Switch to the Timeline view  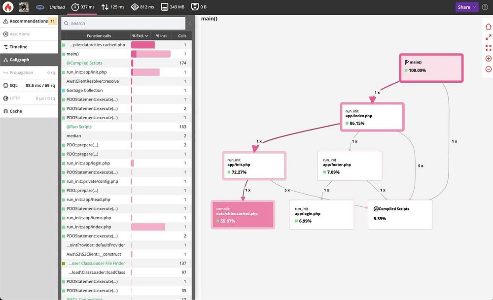pos(29,47)
